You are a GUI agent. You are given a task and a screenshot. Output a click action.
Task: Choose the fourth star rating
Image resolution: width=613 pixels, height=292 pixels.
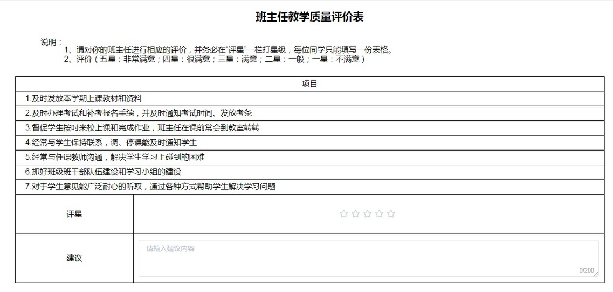380,214
